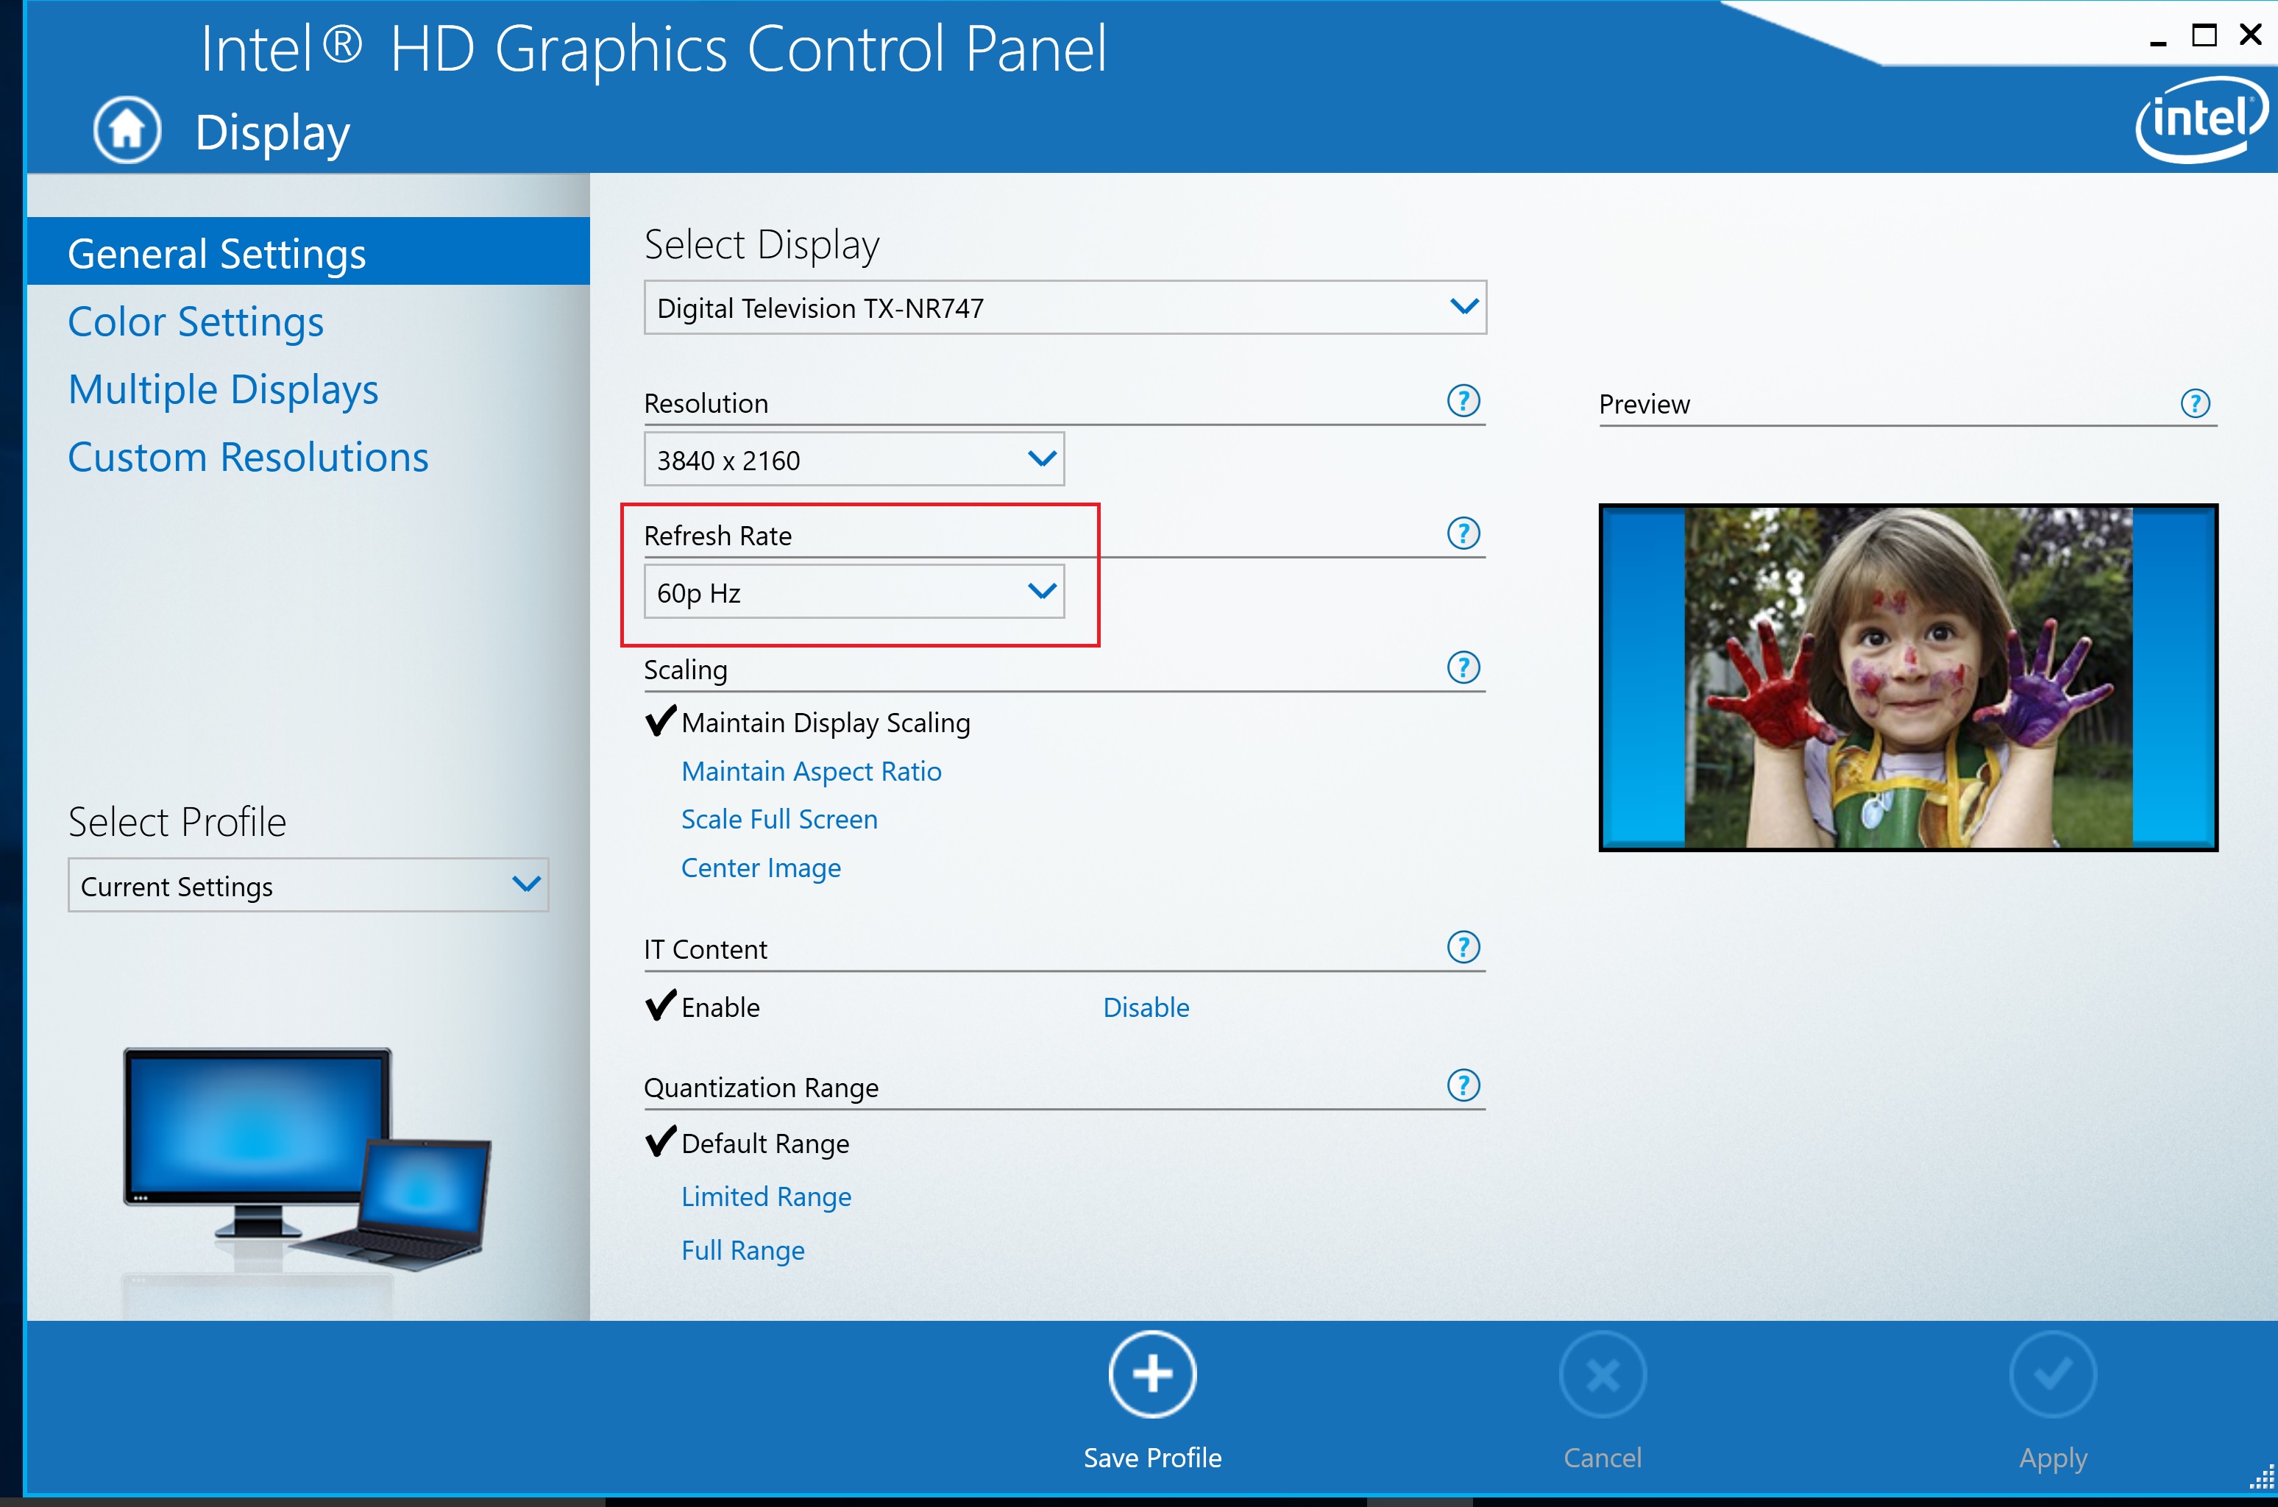Click the monitor and laptop illustration
The width and height of the screenshot is (2278, 1507).
pos(308,1161)
